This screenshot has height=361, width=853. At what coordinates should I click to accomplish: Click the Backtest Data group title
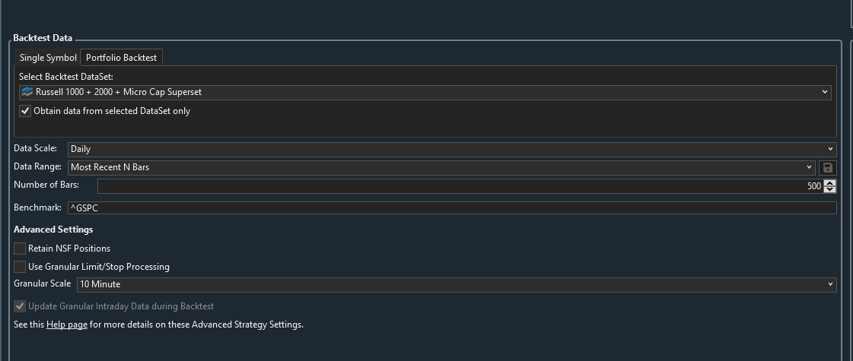click(x=43, y=38)
